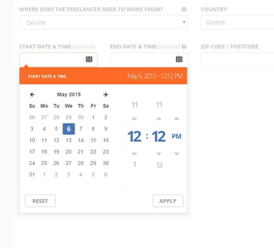The width and height of the screenshot is (274, 248).
Task: Click the May 2015 month header
Action: (69, 94)
